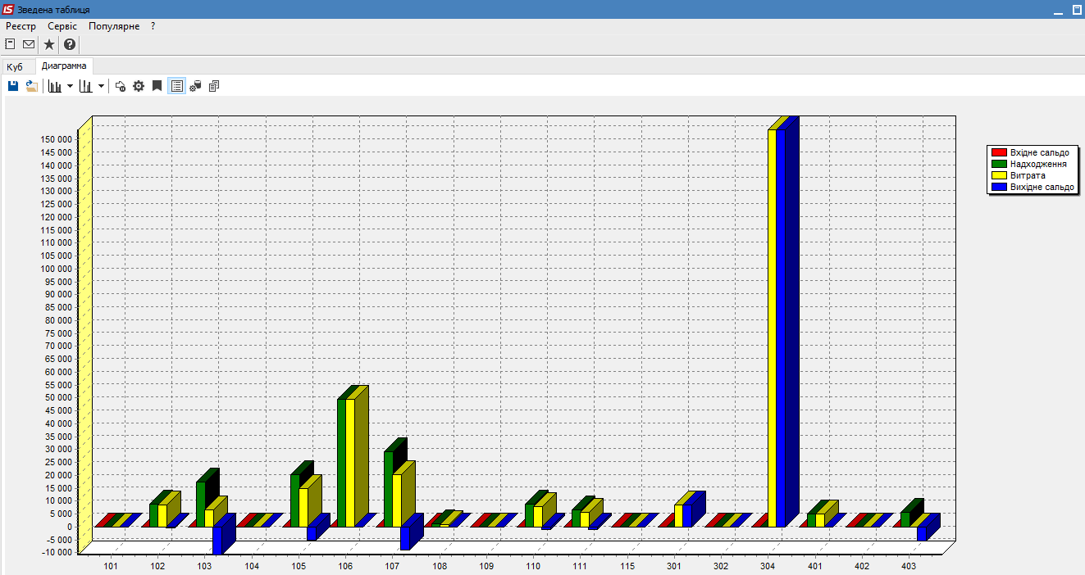Open the ? help menu
The height and width of the screenshot is (575, 1085).
tap(153, 26)
